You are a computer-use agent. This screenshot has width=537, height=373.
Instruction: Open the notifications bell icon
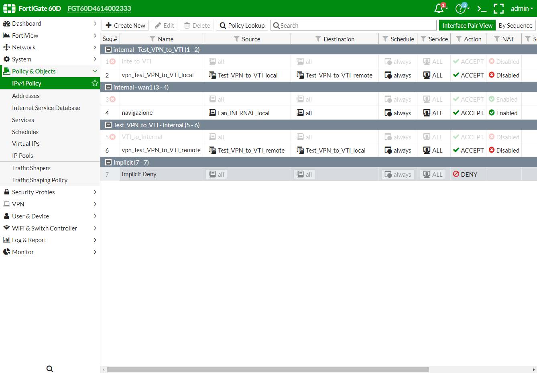pyautogui.click(x=439, y=8)
